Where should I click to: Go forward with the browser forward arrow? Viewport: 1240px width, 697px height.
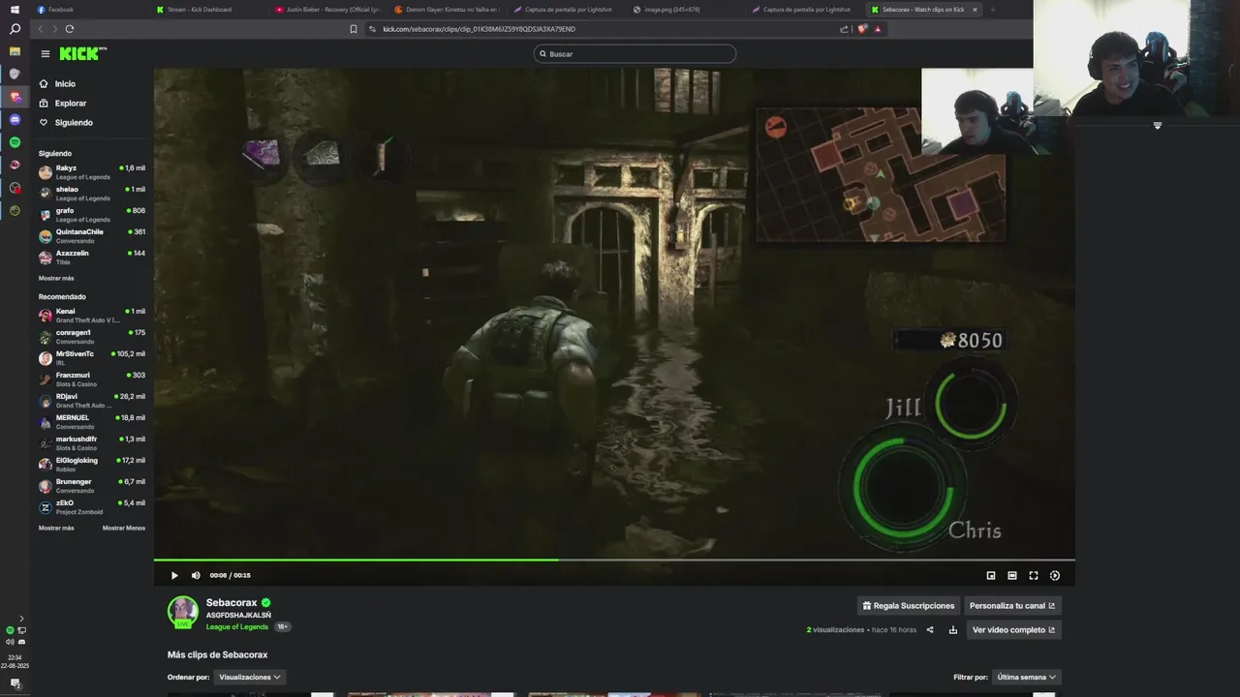pos(54,29)
